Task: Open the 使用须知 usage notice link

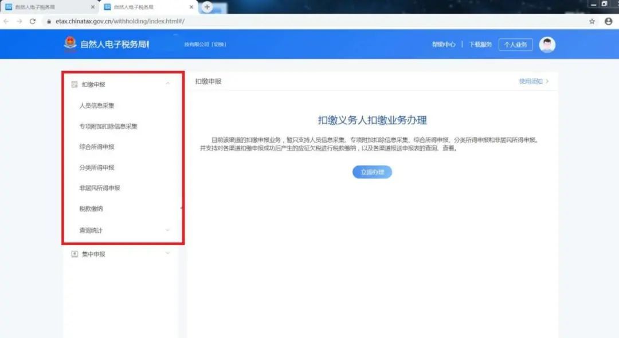Action: [531, 81]
